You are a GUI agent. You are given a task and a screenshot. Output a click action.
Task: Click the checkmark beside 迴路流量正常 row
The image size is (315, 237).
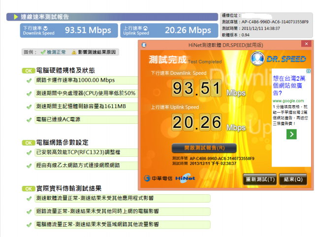point(29,212)
